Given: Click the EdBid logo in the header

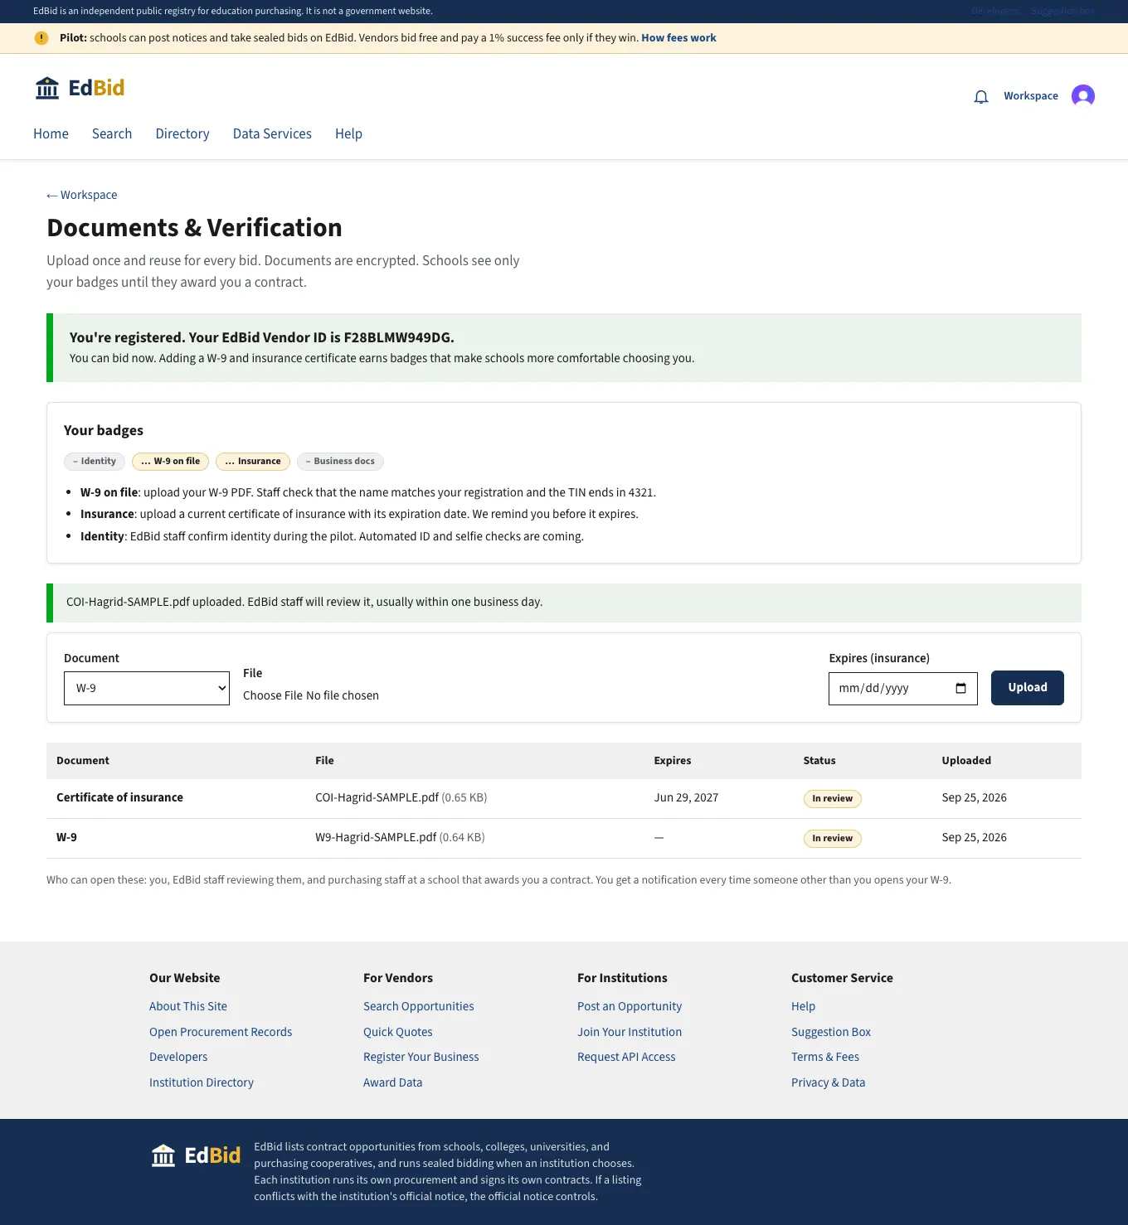Looking at the screenshot, I should [x=80, y=88].
